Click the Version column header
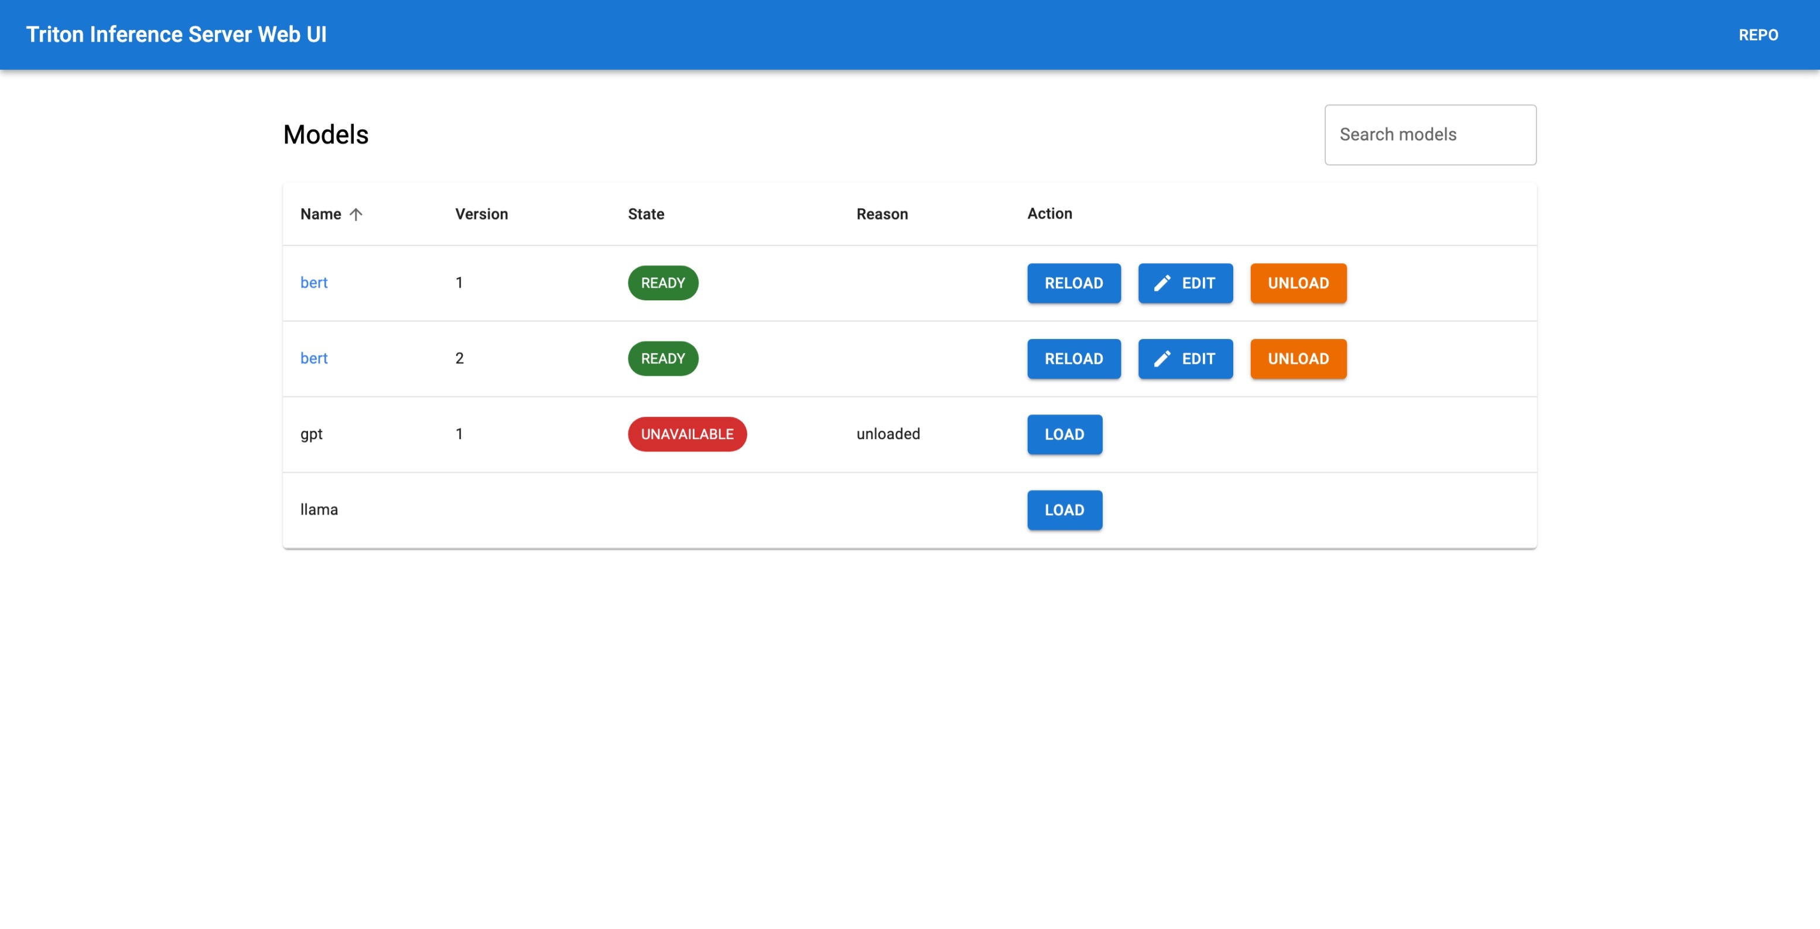Screen dimensions: 1820x929 click(x=481, y=214)
